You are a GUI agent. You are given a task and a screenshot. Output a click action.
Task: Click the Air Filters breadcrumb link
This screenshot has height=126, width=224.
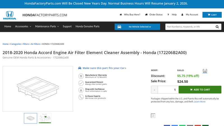tap(35, 44)
